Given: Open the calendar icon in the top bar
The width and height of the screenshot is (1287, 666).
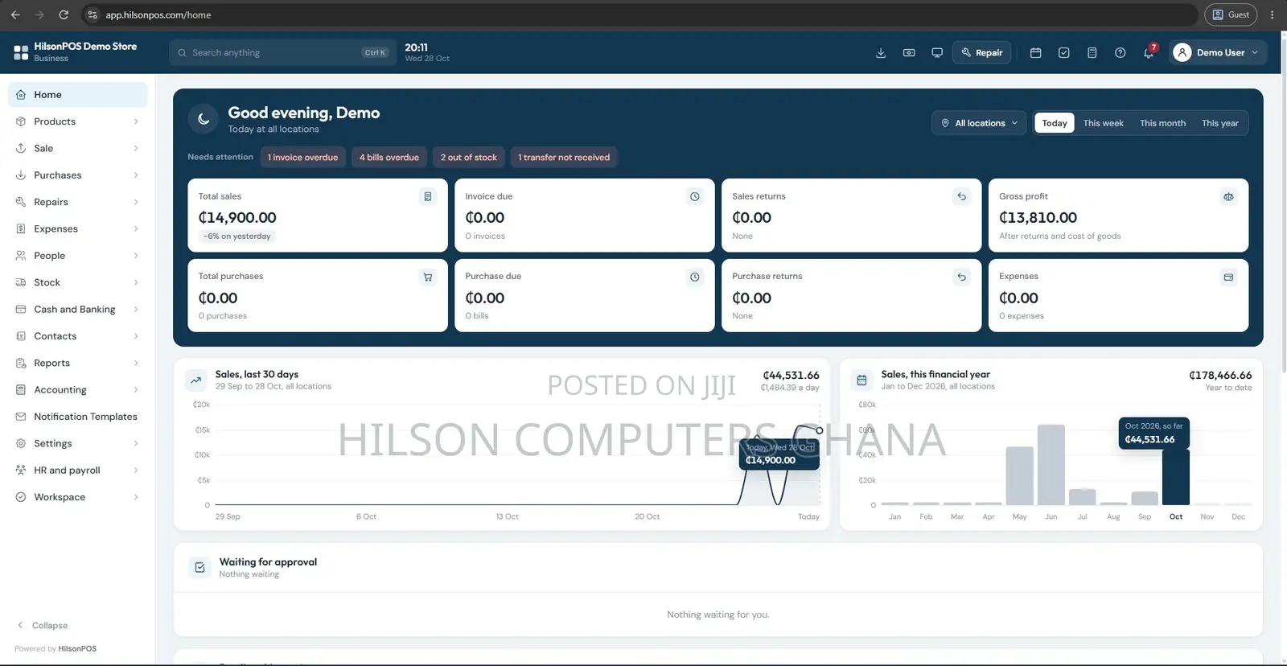Looking at the screenshot, I should 1036,53.
